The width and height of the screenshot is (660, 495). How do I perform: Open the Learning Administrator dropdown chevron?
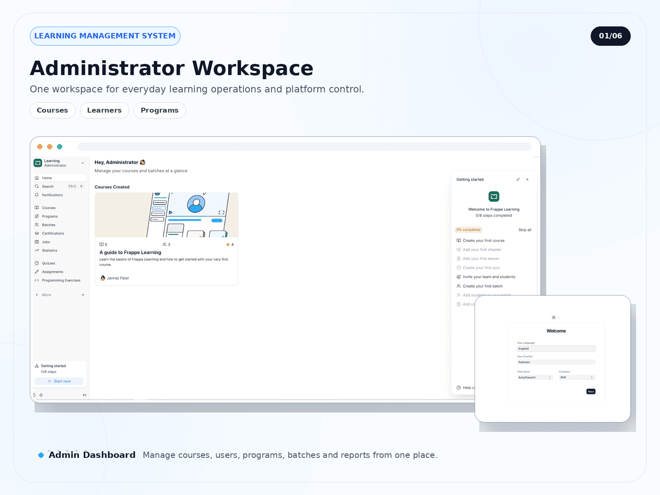coord(82,163)
